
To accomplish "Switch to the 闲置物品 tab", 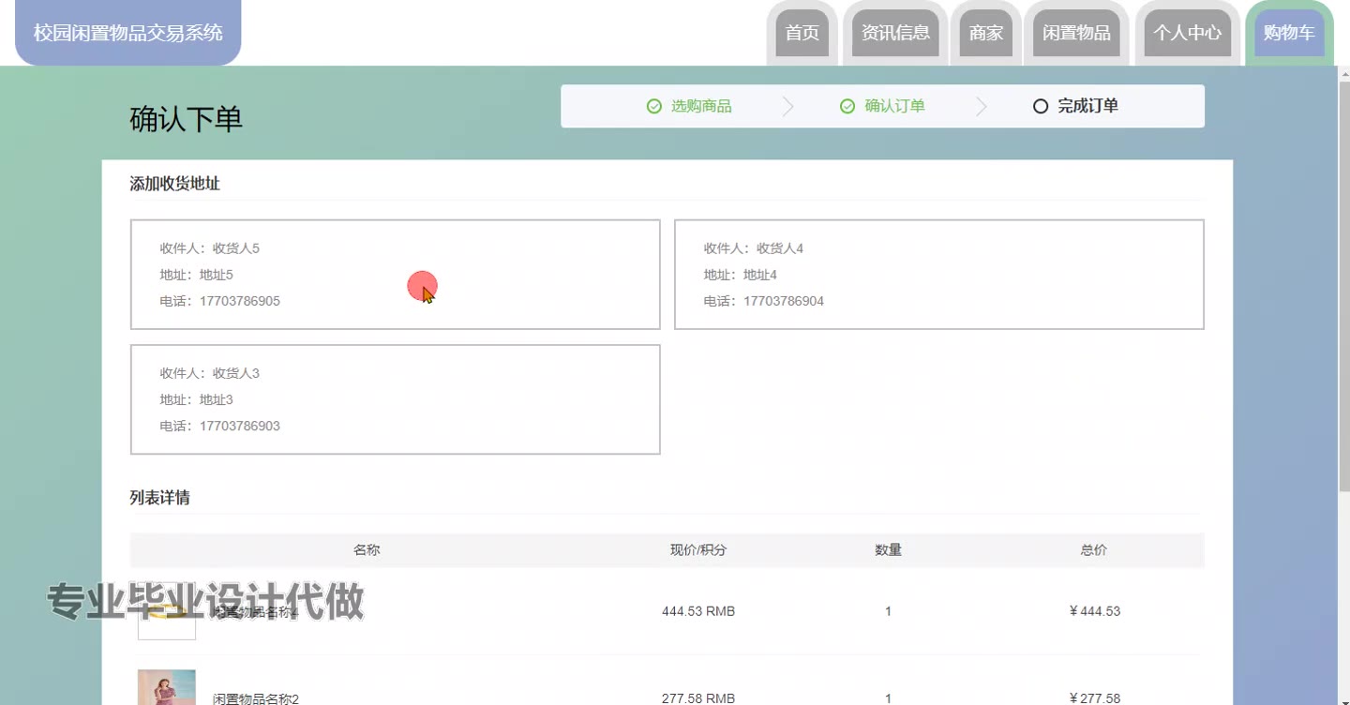I will 1076,33.
